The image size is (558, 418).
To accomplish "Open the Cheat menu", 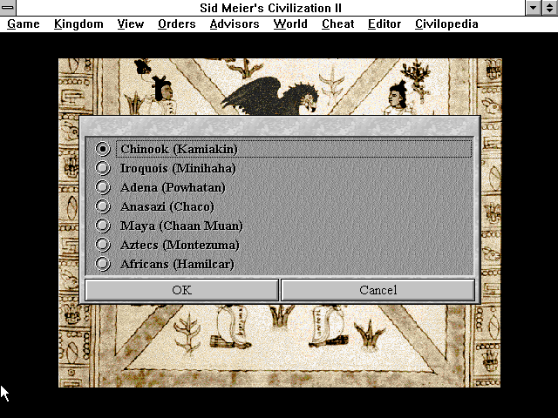I will (x=338, y=24).
